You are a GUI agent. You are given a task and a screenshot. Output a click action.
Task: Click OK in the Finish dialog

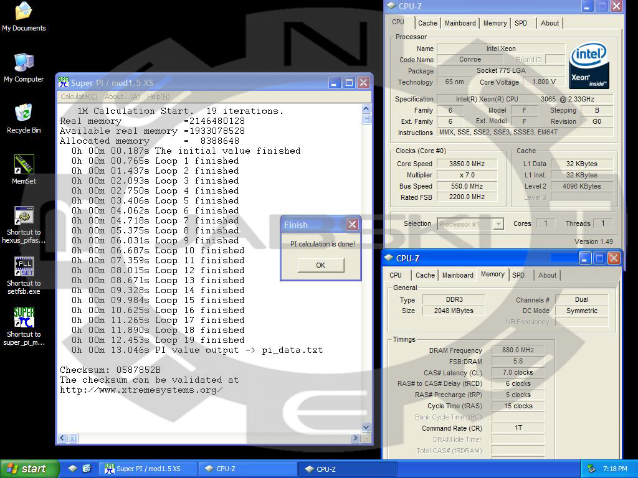[x=321, y=265]
